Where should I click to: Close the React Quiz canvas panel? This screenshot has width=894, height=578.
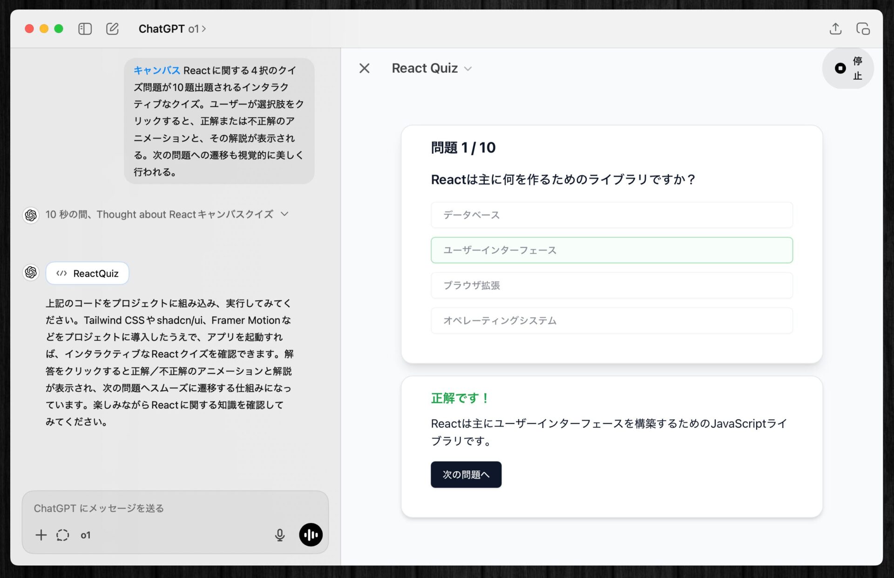click(x=365, y=68)
